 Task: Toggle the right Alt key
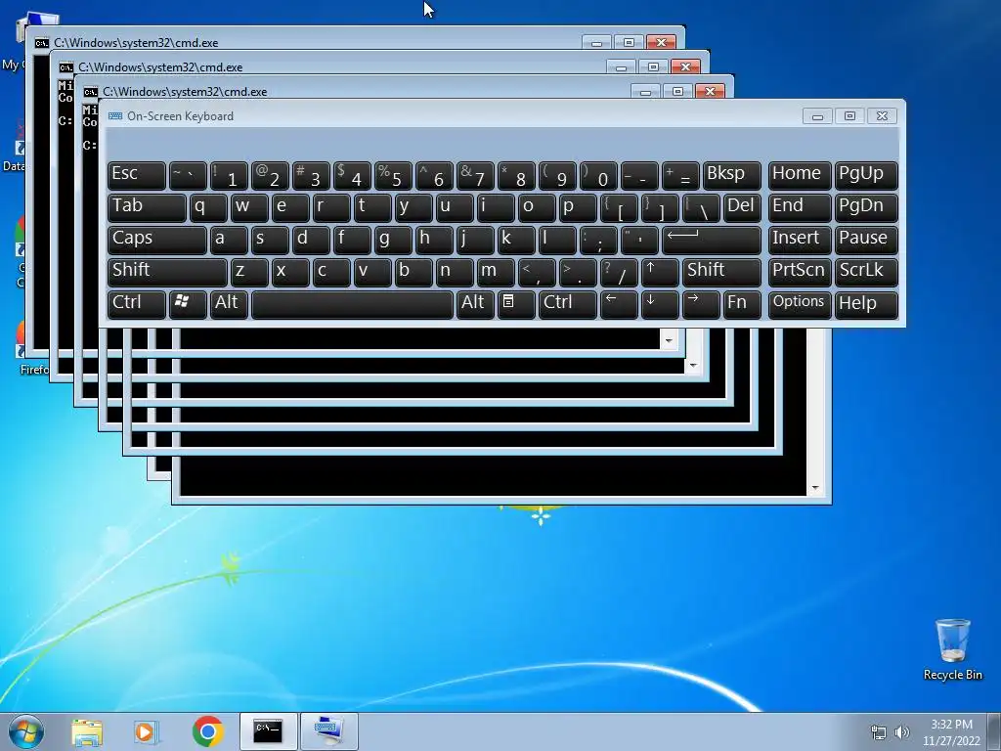[x=476, y=304]
